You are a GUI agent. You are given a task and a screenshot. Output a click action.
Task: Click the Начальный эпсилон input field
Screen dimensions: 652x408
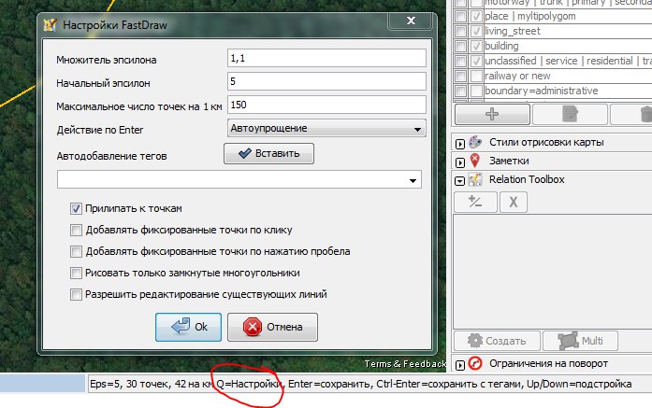[326, 81]
